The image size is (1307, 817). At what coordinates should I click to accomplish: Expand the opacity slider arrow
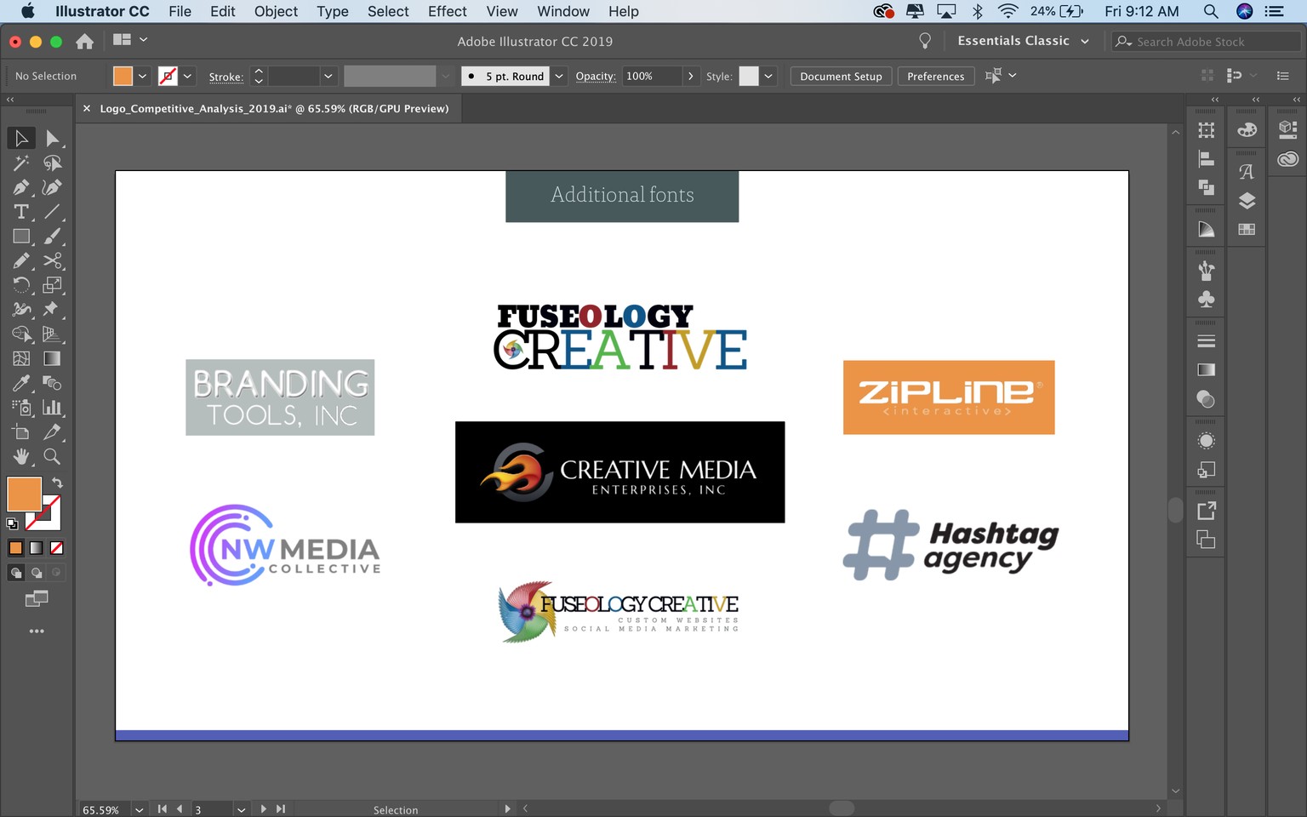coord(690,76)
